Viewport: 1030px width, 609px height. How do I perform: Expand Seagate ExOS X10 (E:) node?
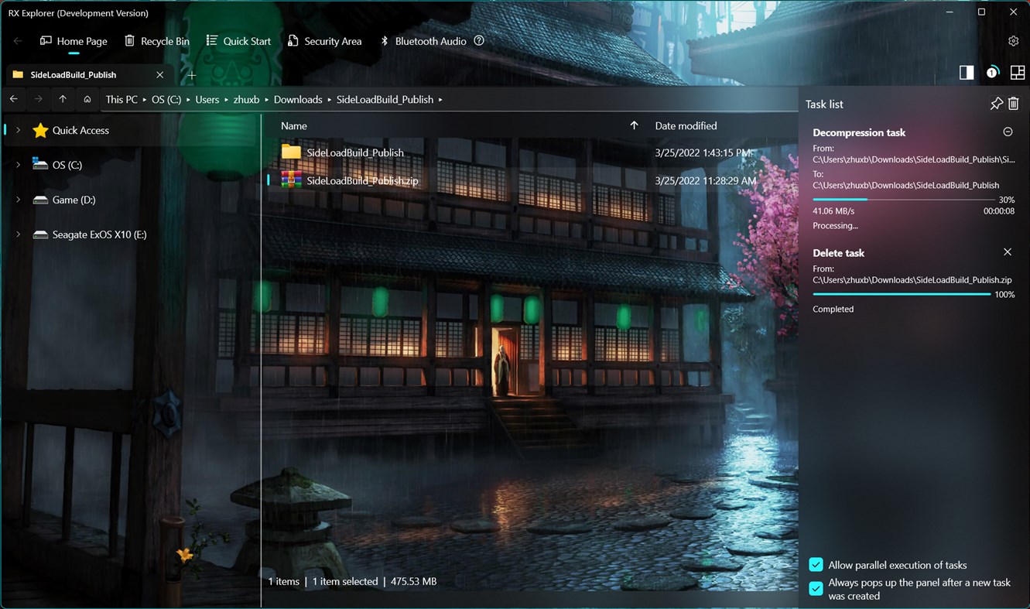pos(18,234)
